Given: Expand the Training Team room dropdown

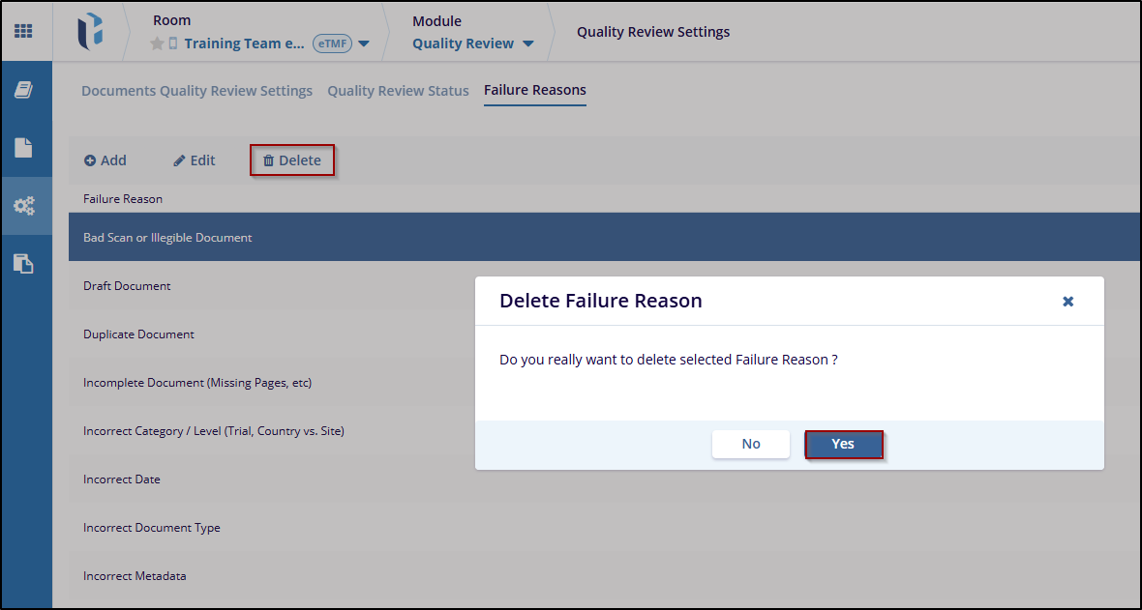Looking at the screenshot, I should [364, 44].
